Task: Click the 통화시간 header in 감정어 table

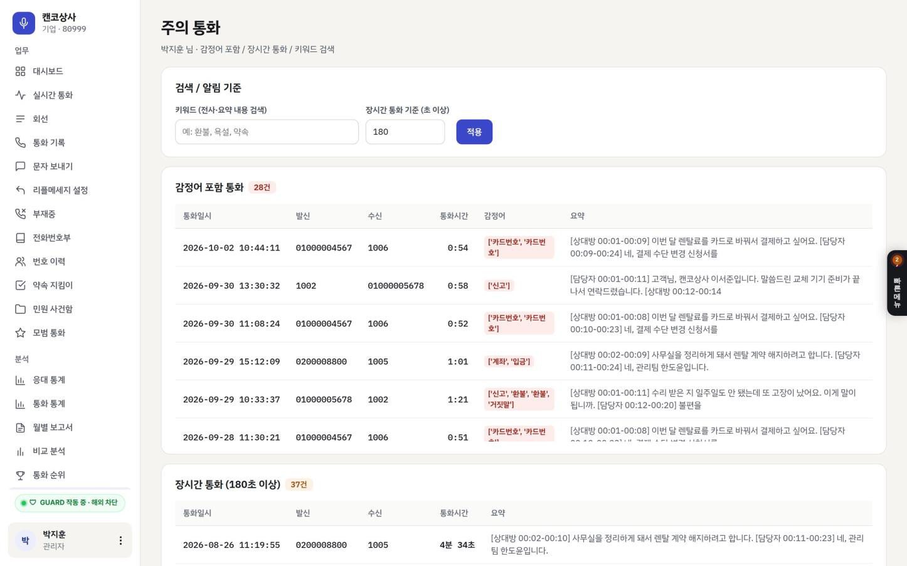Action: 453,216
